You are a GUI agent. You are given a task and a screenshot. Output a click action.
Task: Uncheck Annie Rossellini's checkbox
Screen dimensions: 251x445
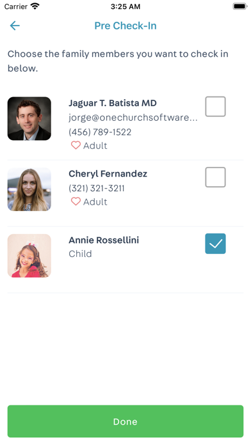(216, 244)
